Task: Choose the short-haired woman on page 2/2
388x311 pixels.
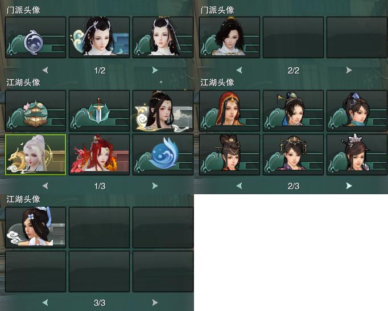Action: (229, 38)
